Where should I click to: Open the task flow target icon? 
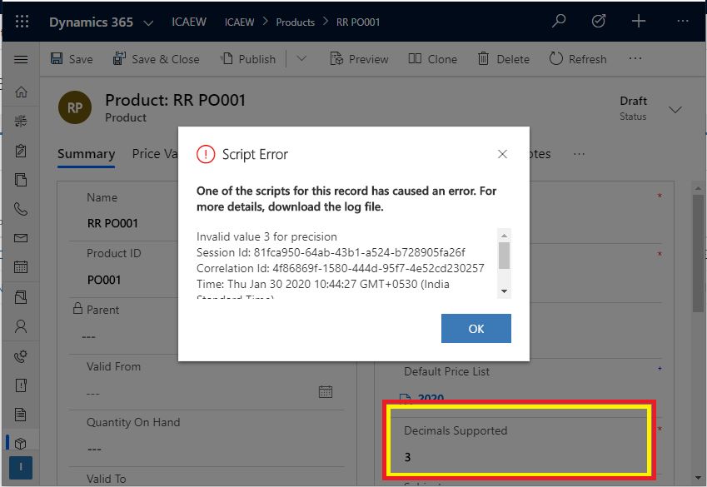click(x=599, y=21)
